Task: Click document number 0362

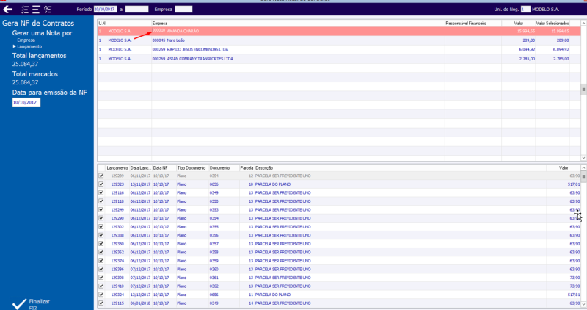Action: 214,286
